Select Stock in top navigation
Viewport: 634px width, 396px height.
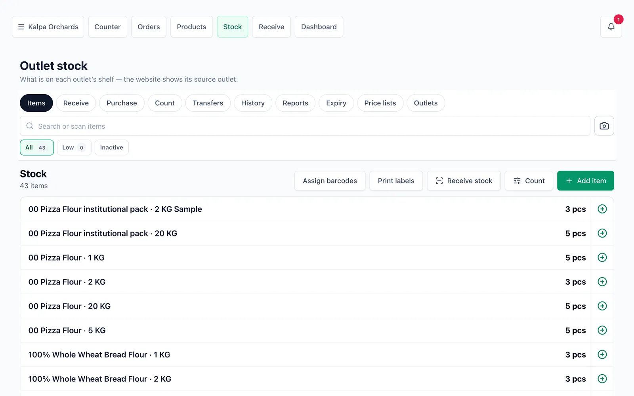(232, 27)
